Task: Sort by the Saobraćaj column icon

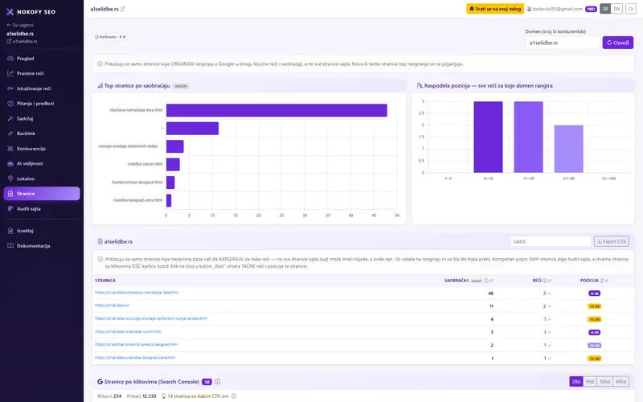Action: [x=491, y=281]
